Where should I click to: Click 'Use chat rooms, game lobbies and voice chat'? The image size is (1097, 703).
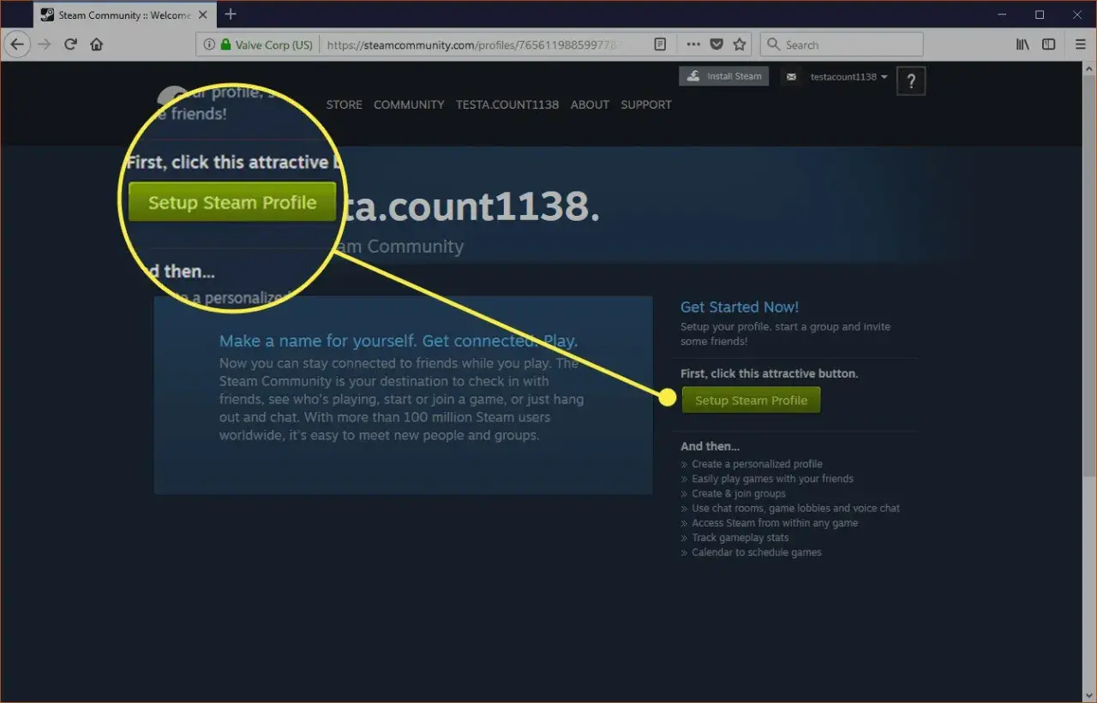795,508
